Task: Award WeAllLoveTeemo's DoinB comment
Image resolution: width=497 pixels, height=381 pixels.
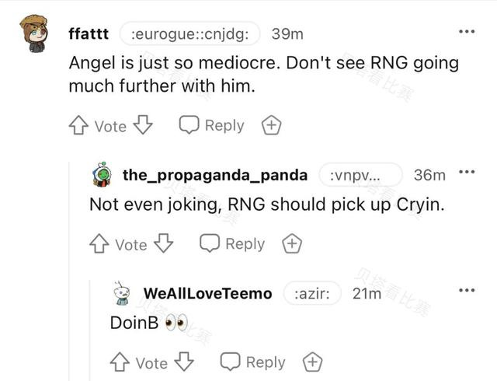Action: (312, 362)
